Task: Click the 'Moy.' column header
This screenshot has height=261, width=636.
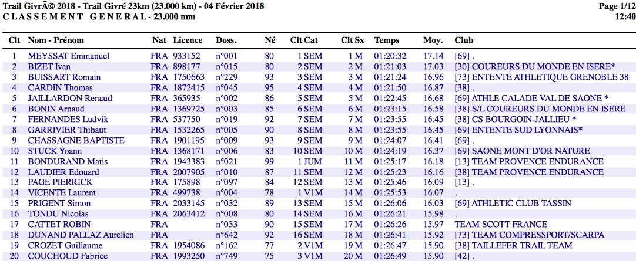Action: pos(433,40)
